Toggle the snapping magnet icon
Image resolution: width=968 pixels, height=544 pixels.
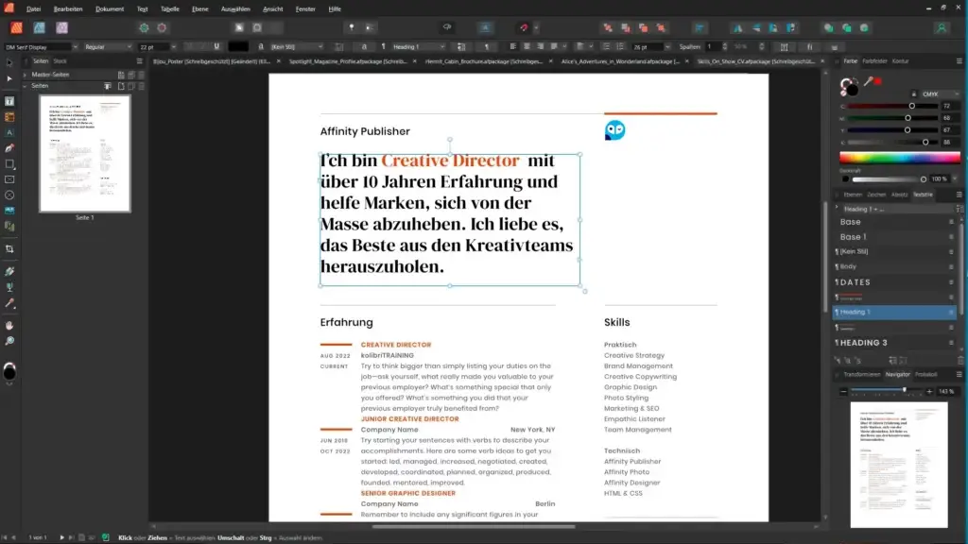coord(524,27)
